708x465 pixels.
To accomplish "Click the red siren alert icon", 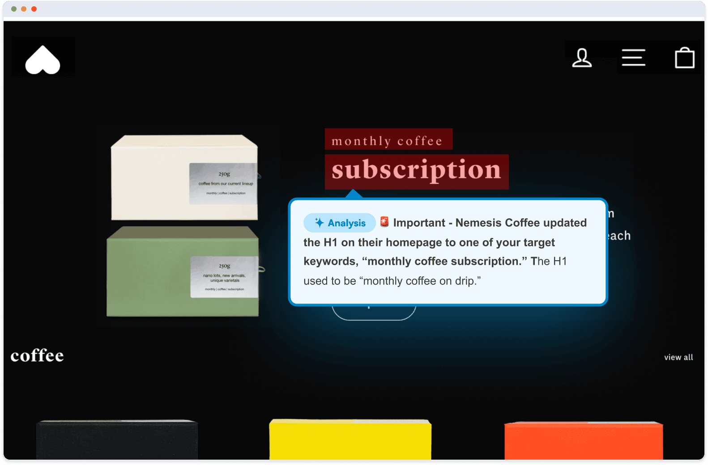I will coord(384,221).
